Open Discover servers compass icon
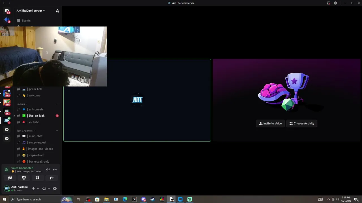This screenshot has width=362, height=203. point(7,139)
